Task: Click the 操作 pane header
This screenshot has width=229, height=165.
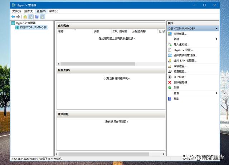Action: [x=193, y=23]
